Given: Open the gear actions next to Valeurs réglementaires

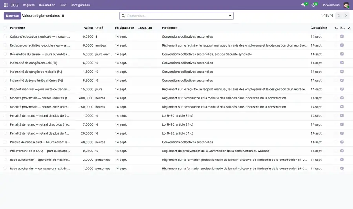Looking at the screenshot, I should pyautogui.click(x=63, y=16).
